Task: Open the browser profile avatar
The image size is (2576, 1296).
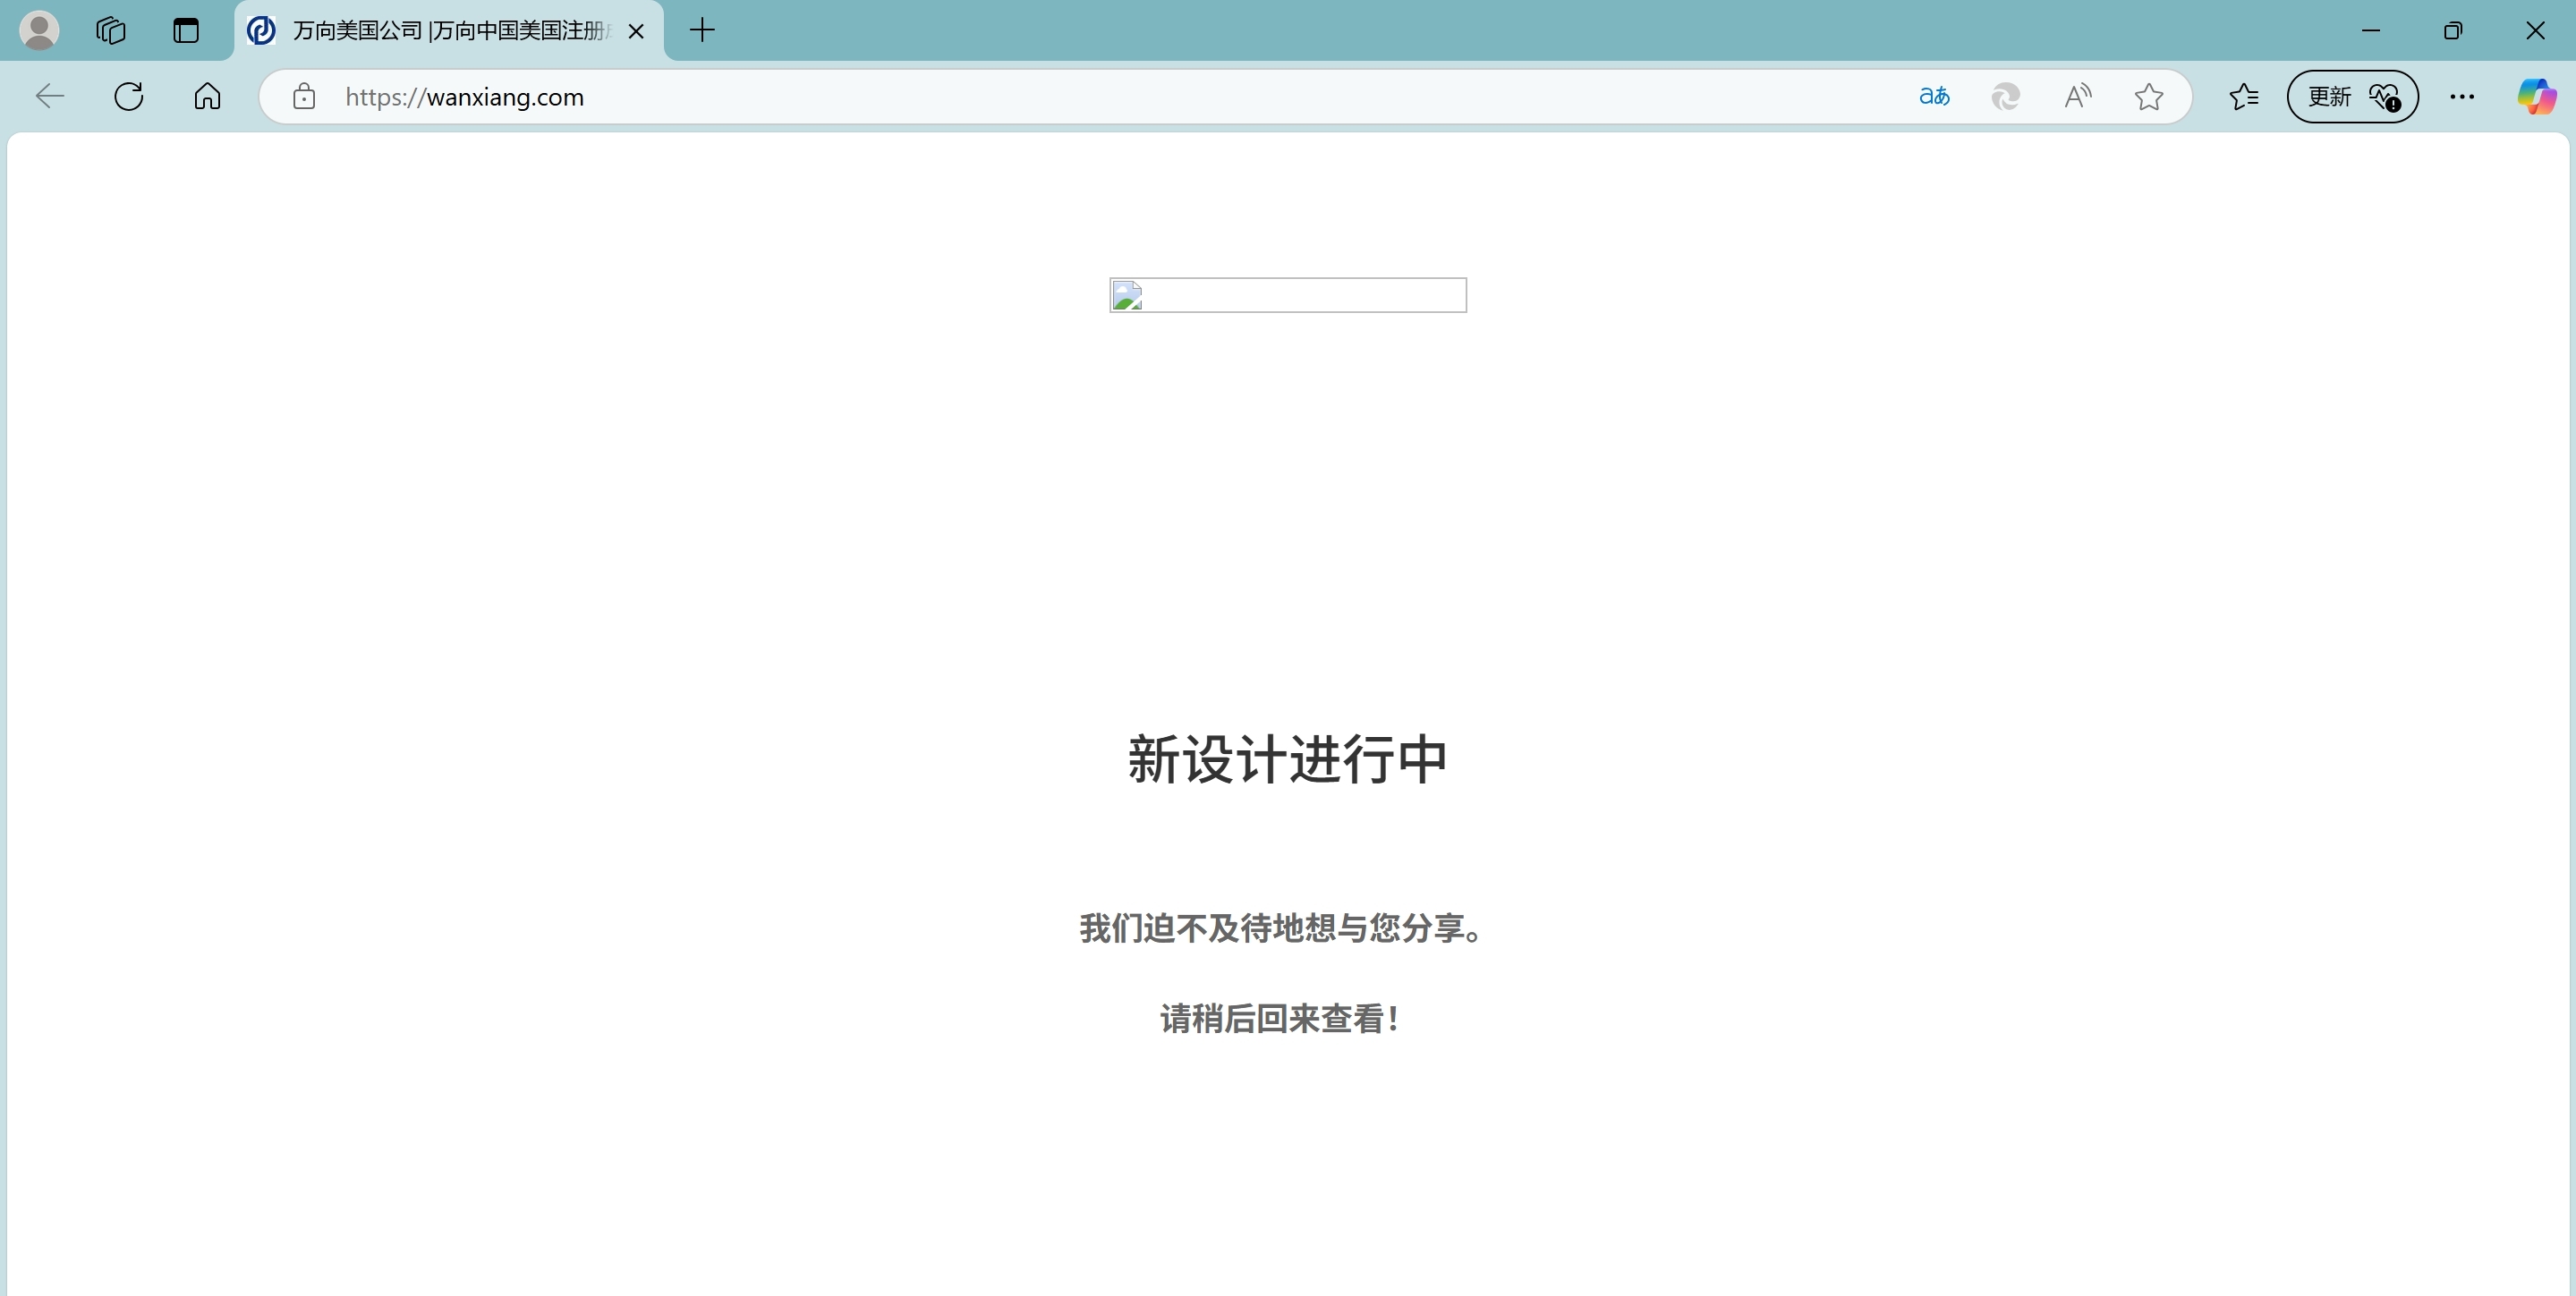Action: (39, 30)
